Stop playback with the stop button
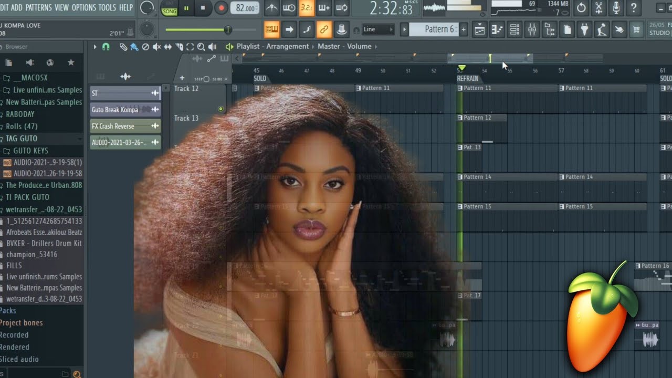 pyautogui.click(x=203, y=8)
